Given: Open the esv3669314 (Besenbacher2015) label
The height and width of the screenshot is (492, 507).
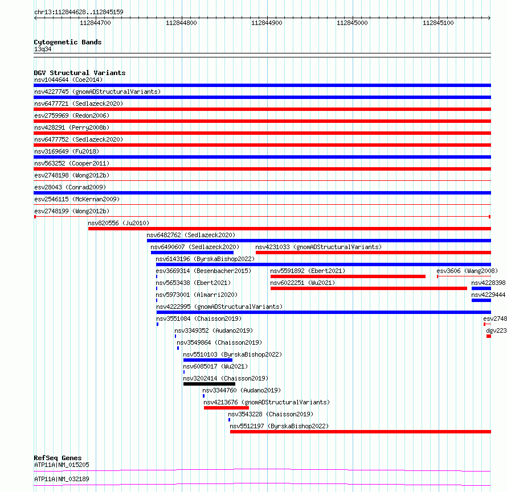Looking at the screenshot, I should pos(203,271).
